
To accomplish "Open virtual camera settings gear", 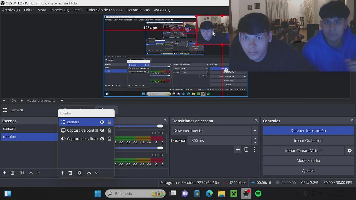I will 350,151.
